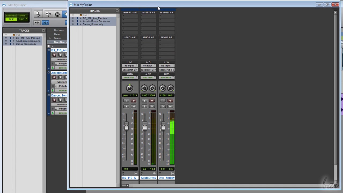Open input selector 'no input' on Dnc_Smbdy channel

167,66
